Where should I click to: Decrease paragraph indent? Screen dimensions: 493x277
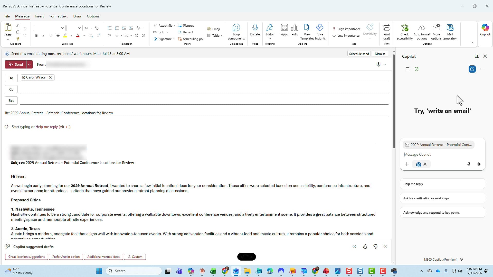click(x=124, y=28)
